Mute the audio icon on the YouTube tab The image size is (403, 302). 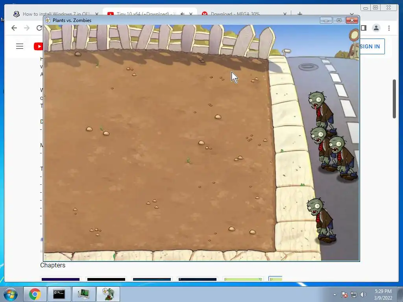click(x=182, y=14)
